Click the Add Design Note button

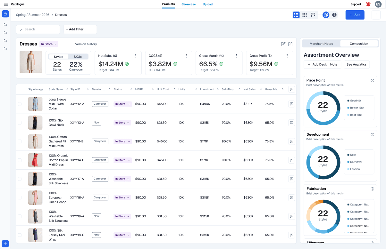tap(322, 64)
